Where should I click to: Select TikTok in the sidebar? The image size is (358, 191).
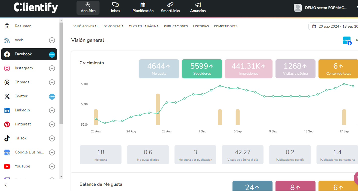20,138
